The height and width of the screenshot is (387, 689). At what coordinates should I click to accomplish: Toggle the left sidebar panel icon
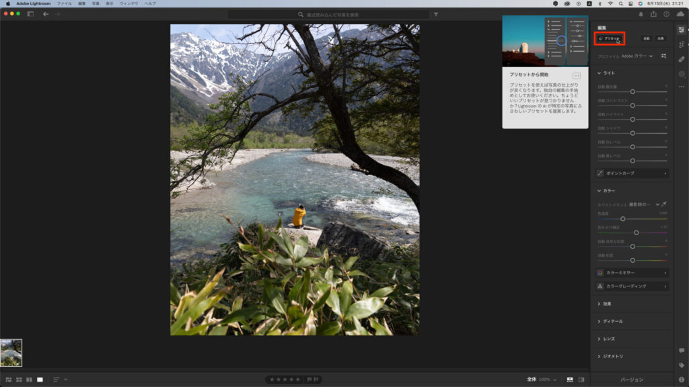point(30,14)
